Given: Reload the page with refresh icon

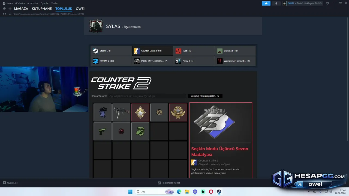Looking at the screenshot, I should coord(4,14).
